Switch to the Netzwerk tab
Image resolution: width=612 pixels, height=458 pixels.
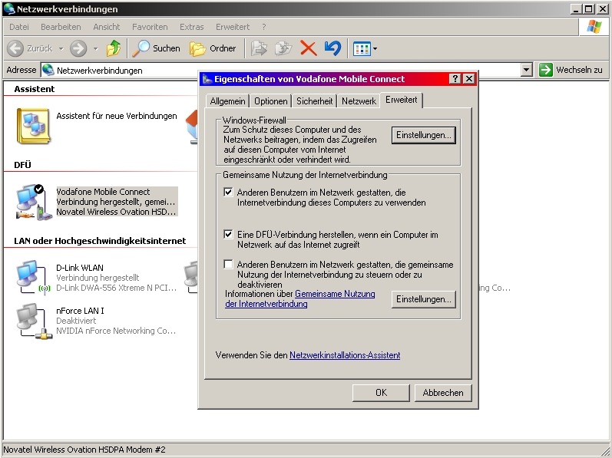359,101
